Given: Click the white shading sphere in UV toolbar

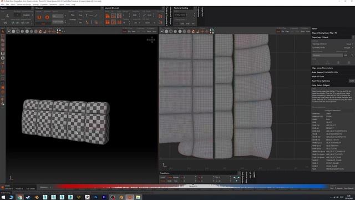Looking at the screenshot, I should pos(166,32).
